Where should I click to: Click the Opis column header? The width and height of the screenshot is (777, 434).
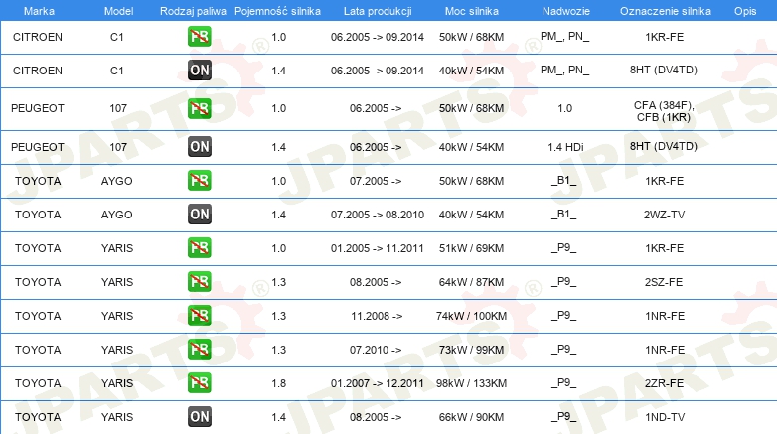coord(745,11)
